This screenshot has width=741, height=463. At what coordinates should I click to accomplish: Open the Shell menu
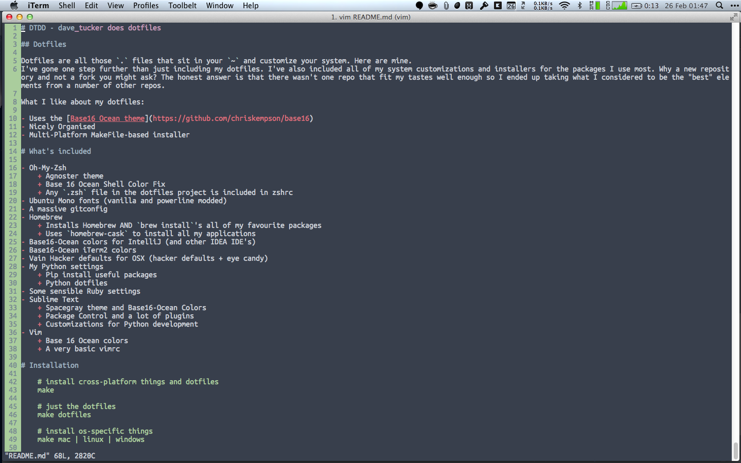(x=67, y=6)
